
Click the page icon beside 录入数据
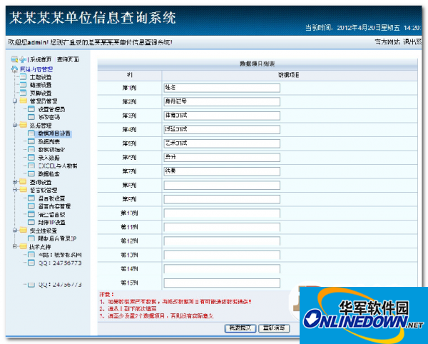click(x=31, y=158)
